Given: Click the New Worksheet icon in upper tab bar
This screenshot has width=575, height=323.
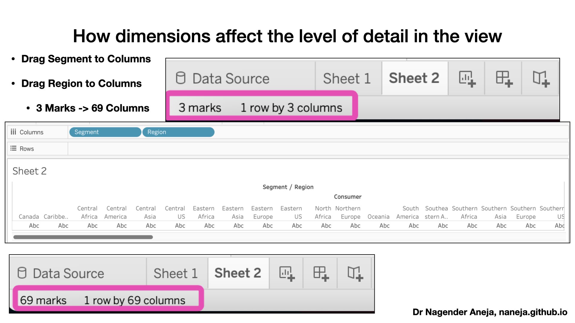Looking at the screenshot, I should (x=467, y=79).
